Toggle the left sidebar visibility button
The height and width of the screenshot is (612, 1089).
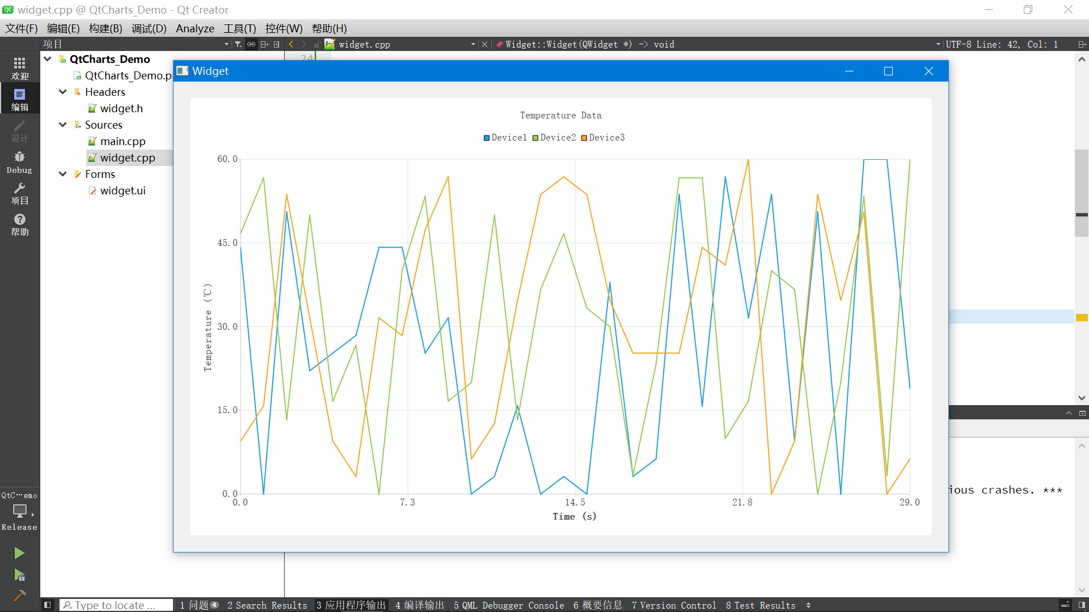(x=48, y=605)
